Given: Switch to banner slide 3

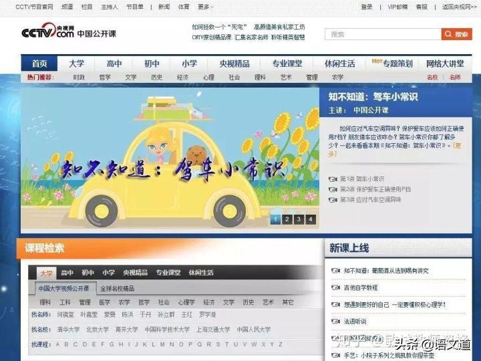Looking at the screenshot, I should click(x=299, y=219).
